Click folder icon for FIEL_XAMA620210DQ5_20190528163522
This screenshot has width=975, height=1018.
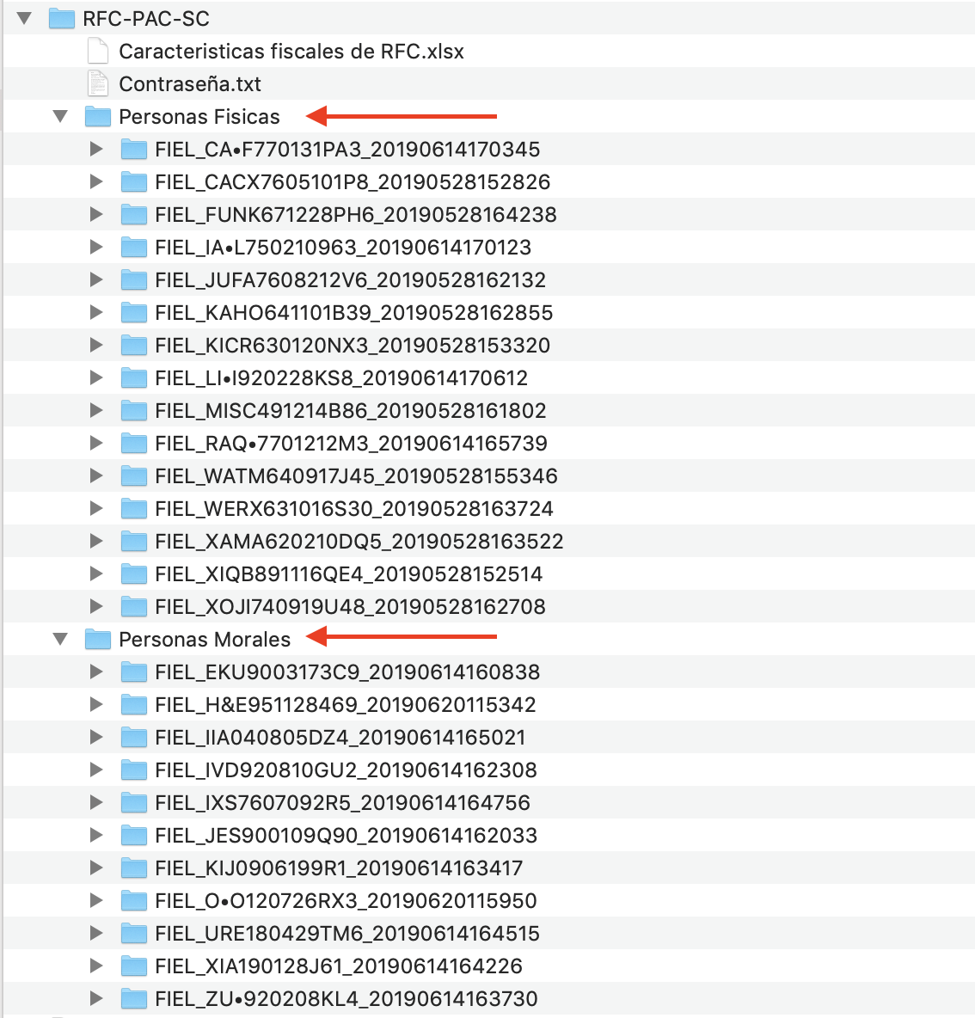coord(134,541)
